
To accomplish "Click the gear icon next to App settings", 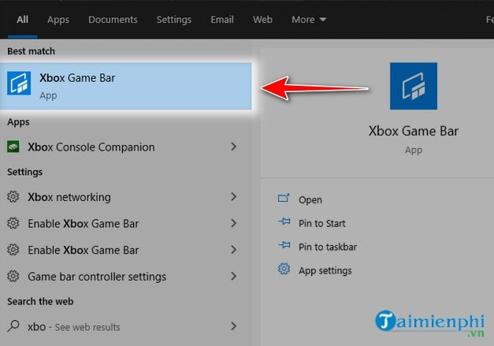I will tap(284, 269).
